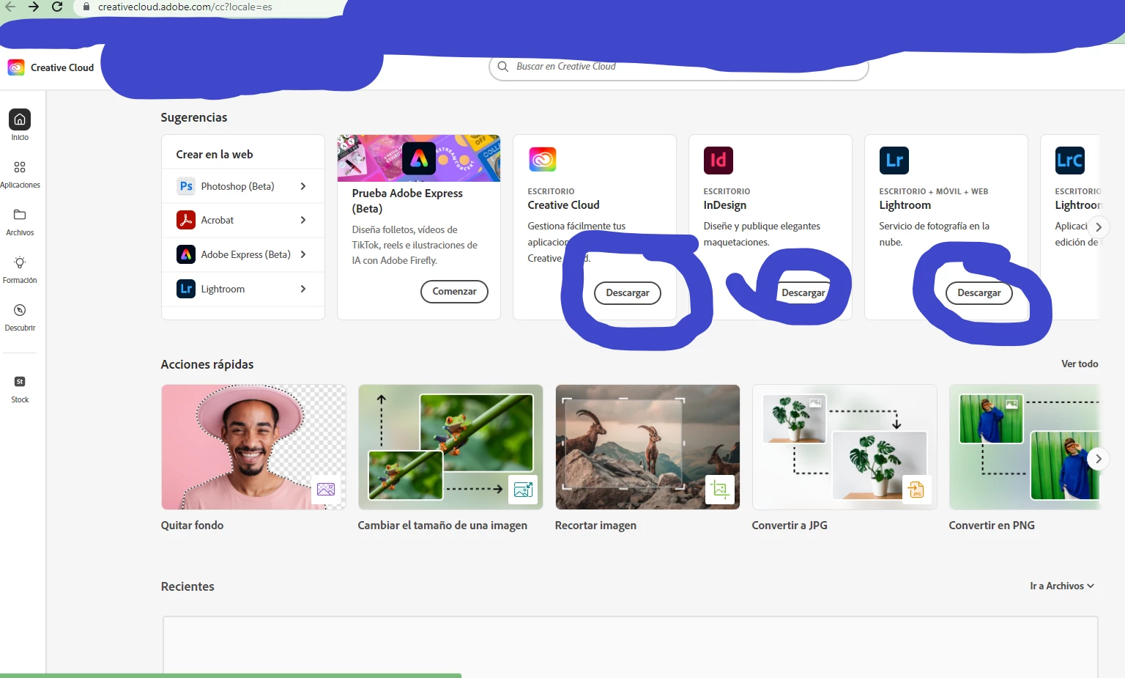The width and height of the screenshot is (1125, 678).
Task: Select the Photoshop (Beta) list item
Action: [243, 186]
